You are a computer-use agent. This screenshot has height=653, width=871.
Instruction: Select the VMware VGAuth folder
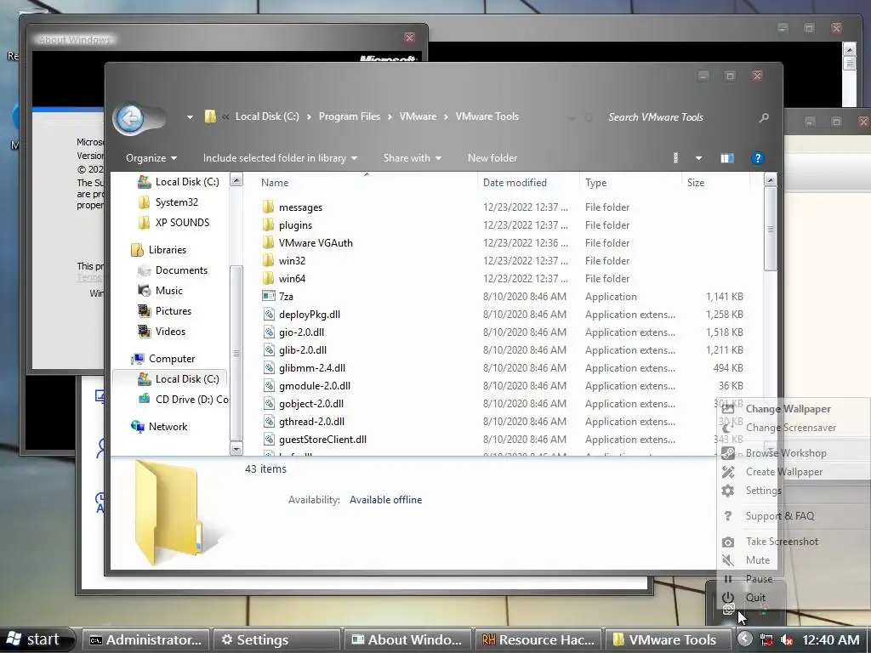(316, 242)
